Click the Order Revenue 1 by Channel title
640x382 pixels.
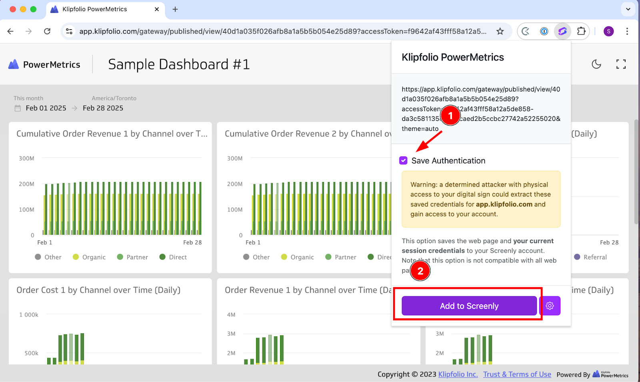click(x=308, y=290)
